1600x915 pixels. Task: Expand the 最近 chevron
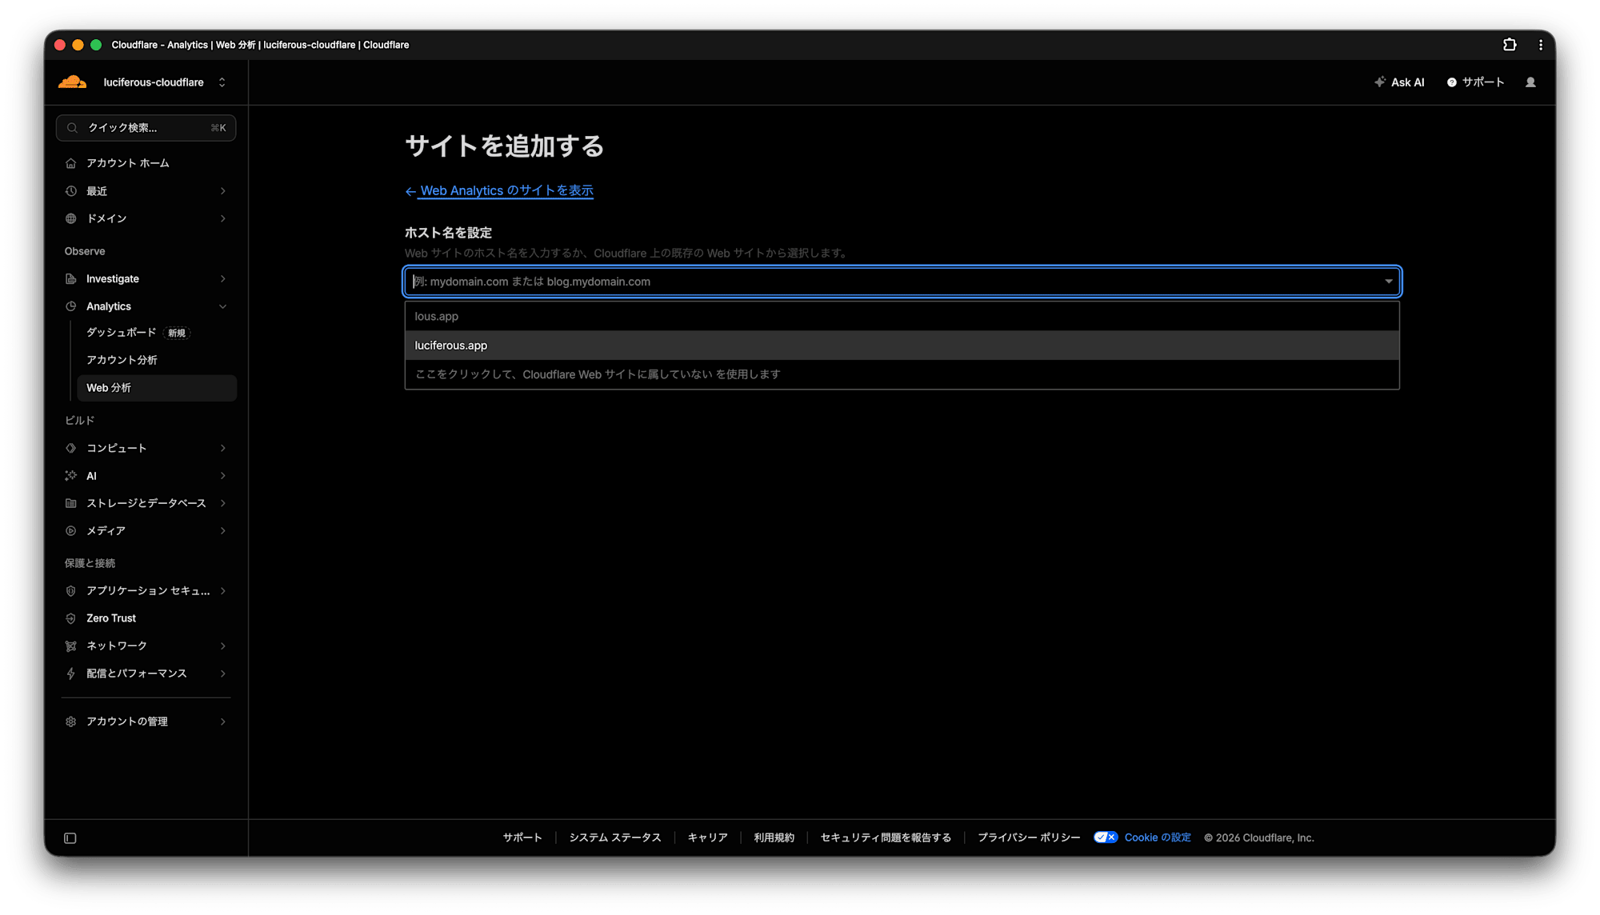223,191
